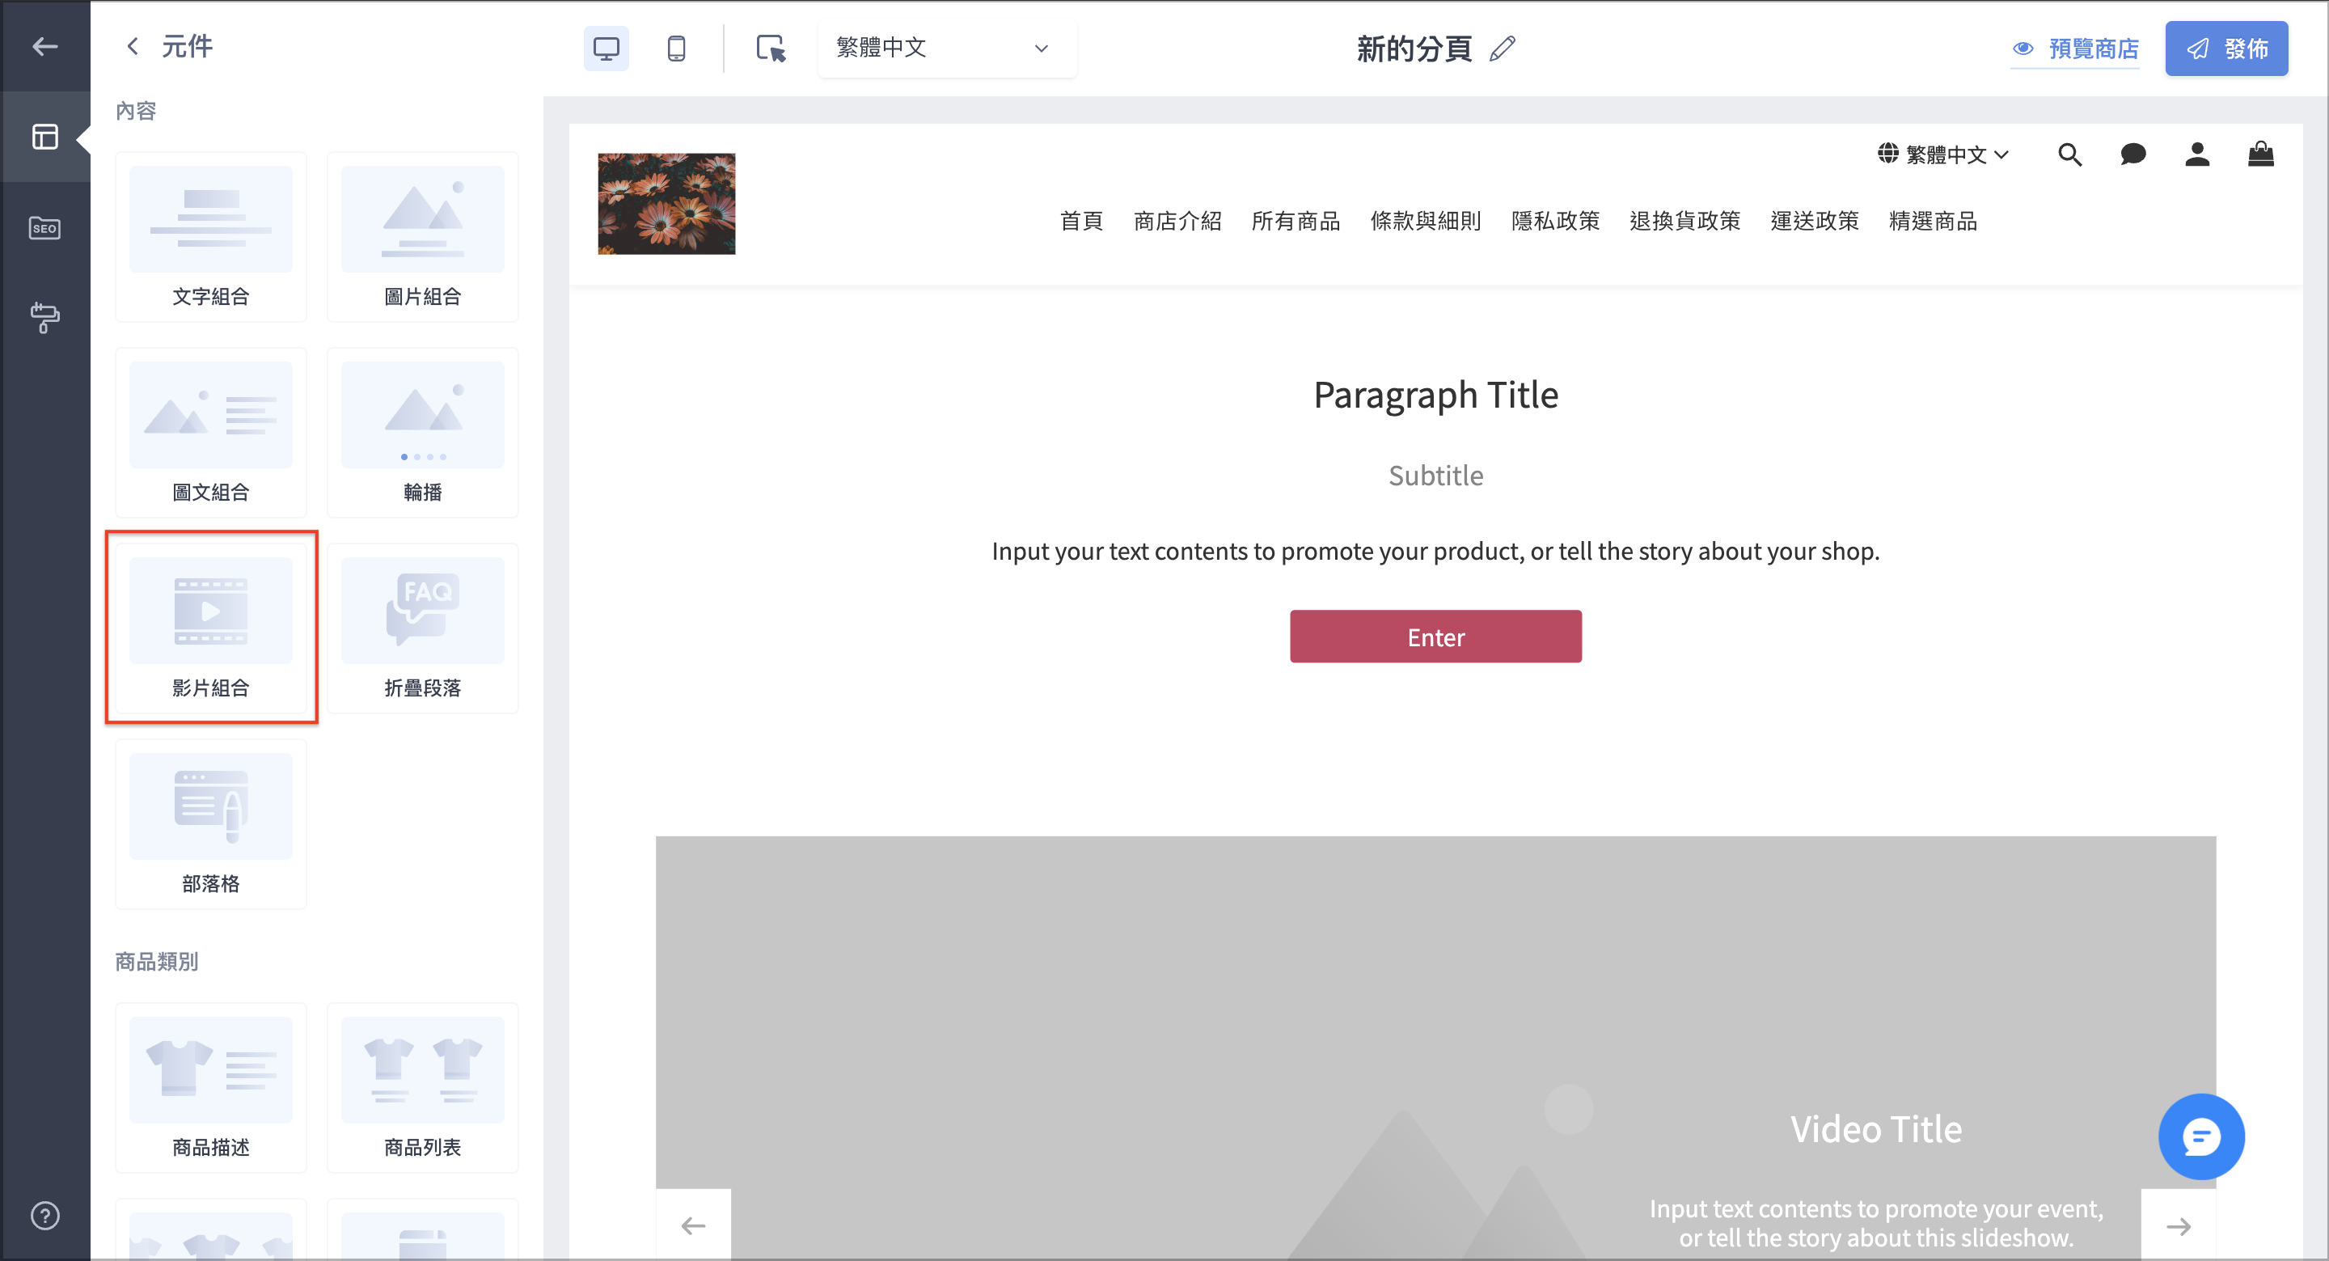Click the 內容 section heading
Image resolution: width=2329 pixels, height=1261 pixels.
136,112
